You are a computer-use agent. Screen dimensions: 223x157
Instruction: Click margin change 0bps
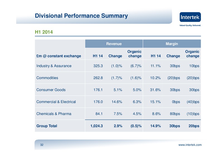pos(176,102)
